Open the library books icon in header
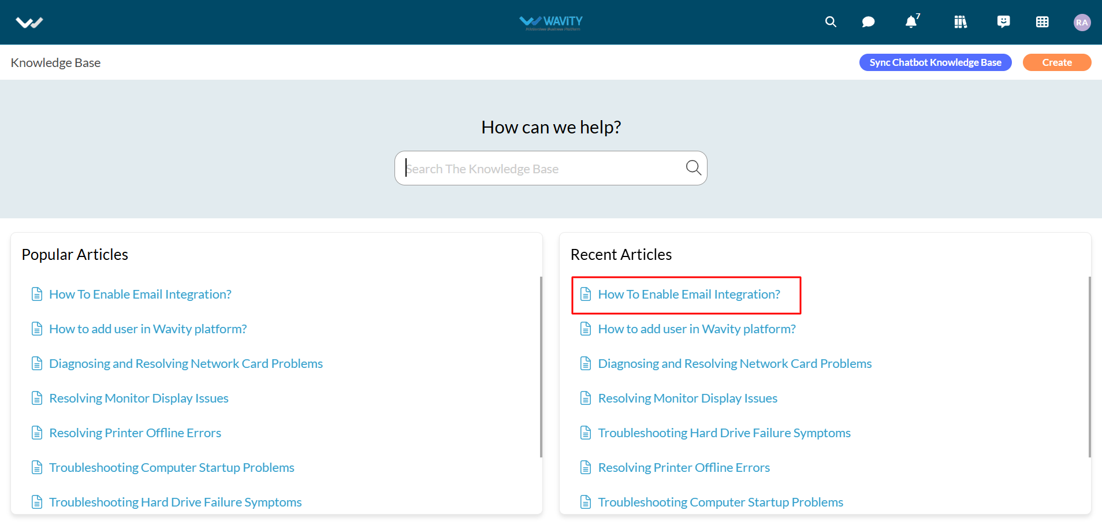The height and width of the screenshot is (525, 1102). point(960,22)
